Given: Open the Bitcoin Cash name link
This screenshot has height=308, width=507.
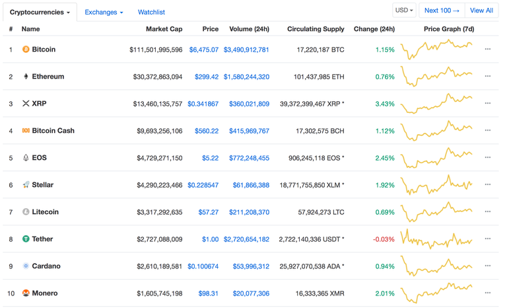Looking at the screenshot, I should pos(53,130).
